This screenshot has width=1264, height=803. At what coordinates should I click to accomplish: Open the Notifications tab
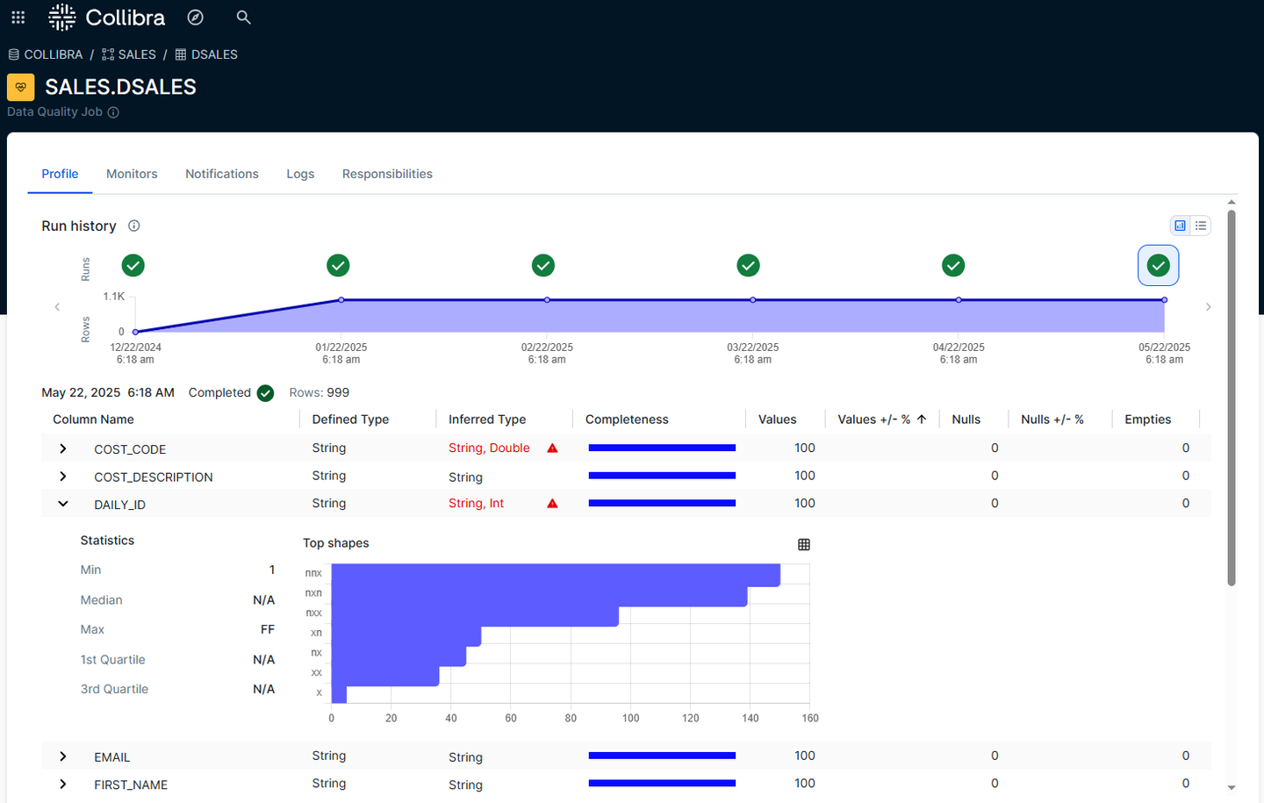(x=221, y=174)
